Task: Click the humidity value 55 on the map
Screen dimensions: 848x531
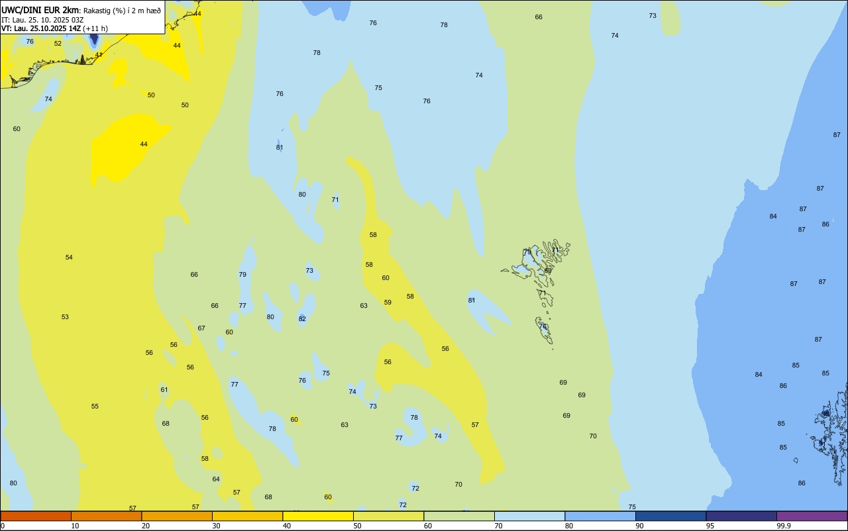Action: click(x=95, y=407)
